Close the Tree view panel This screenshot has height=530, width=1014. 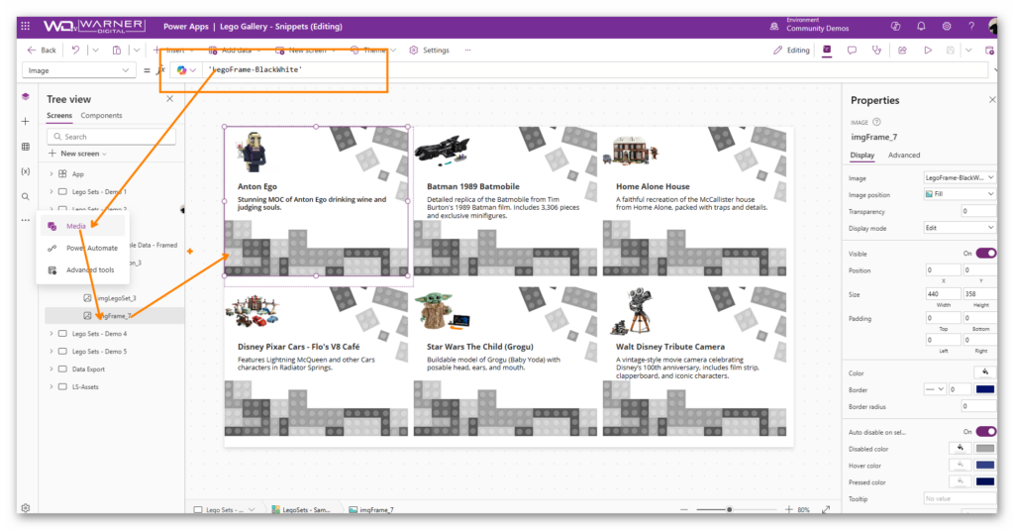tap(169, 99)
